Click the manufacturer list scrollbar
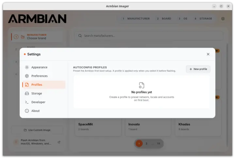The height and width of the screenshot is (159, 235). 227,96
